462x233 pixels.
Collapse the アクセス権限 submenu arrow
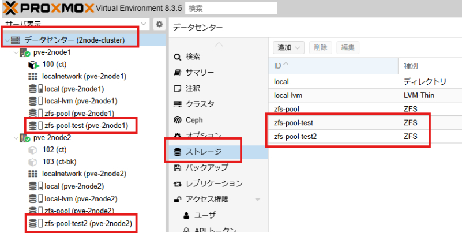[x=257, y=200]
